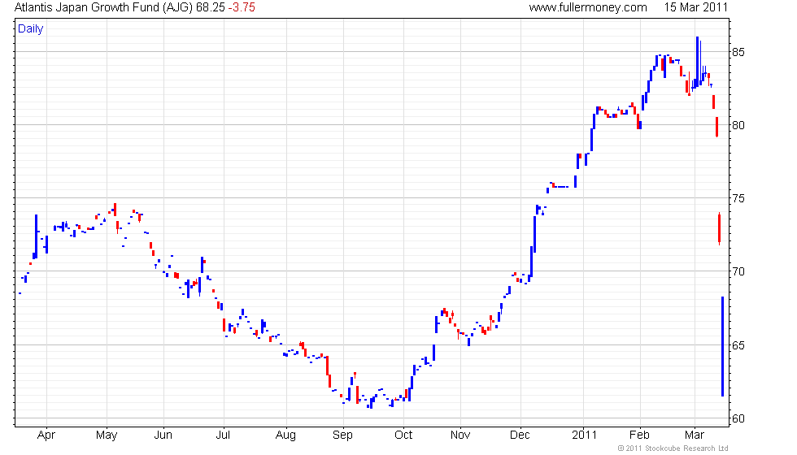
Task: Click the 'Sep' month label on the time axis
Action: [x=342, y=435]
